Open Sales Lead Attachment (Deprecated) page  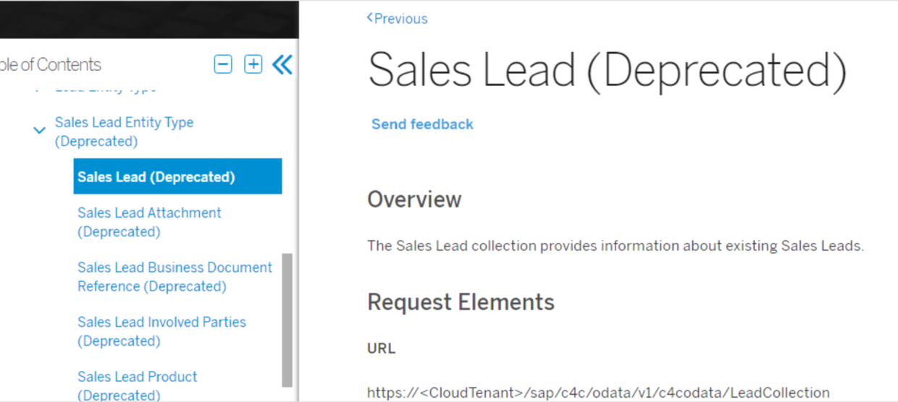pos(149,222)
